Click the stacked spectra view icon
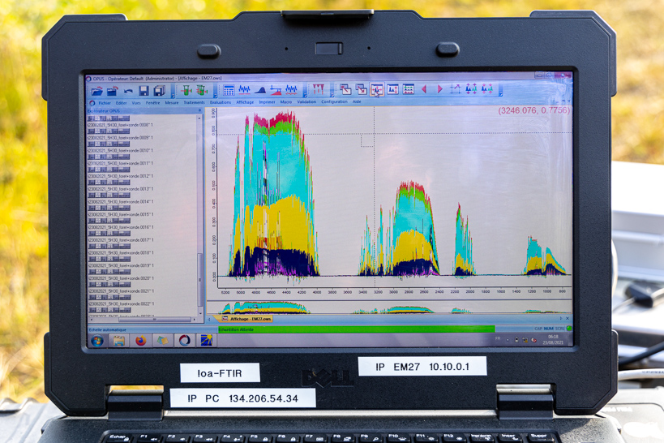The image size is (664, 443). pyautogui.click(x=409, y=89)
